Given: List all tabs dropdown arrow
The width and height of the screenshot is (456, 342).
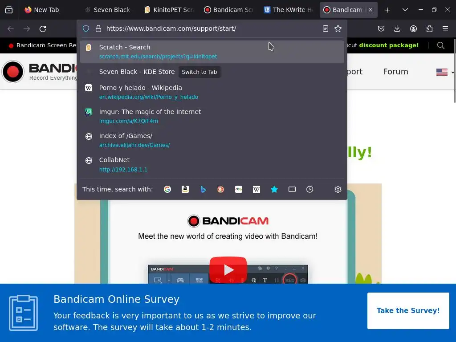Looking at the screenshot, I should pos(405,10).
